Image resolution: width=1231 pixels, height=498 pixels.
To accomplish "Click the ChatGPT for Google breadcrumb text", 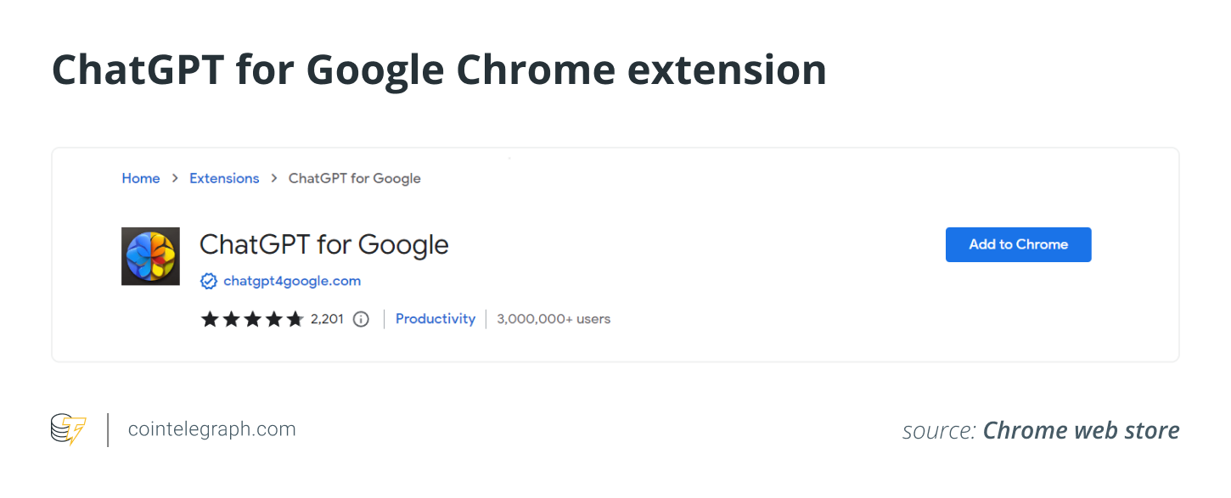I will pyautogui.click(x=355, y=178).
